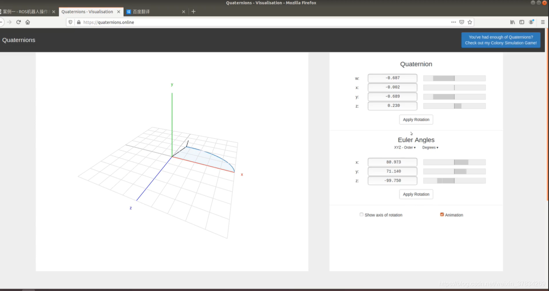Open the Colony Simulation Game promo
The height and width of the screenshot is (291, 549).
click(x=501, y=40)
